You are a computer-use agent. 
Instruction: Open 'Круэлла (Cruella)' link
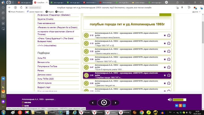click(45, 19)
